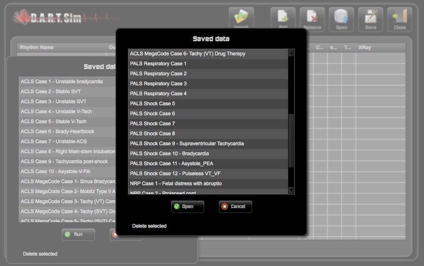Select ACLS MegaCode Case 1- Sinus Bradycardia

point(67,181)
